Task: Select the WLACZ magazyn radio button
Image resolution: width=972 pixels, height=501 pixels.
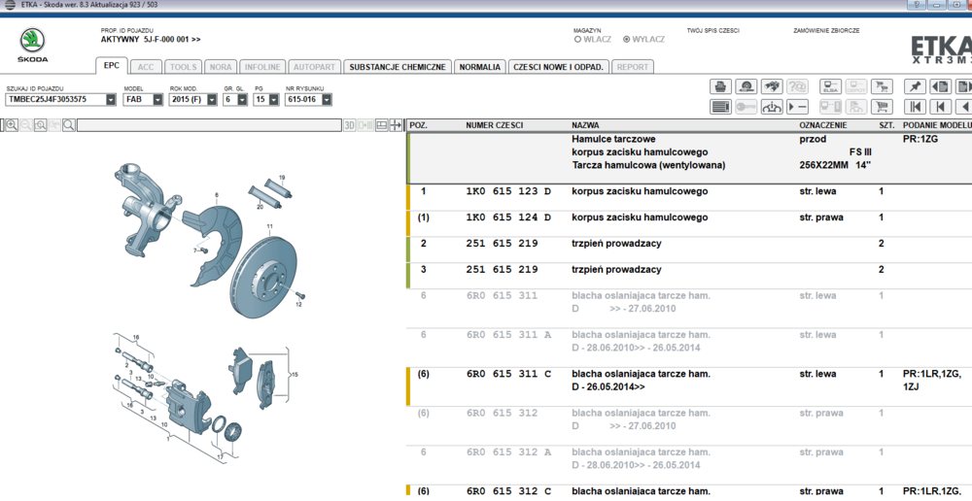Action: [578, 40]
